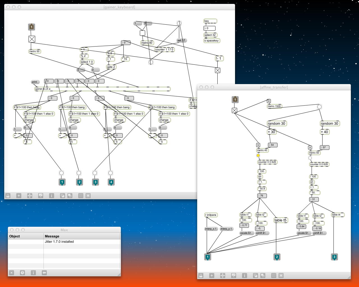Toggle the small toggle above metro 40
The height and width of the screenshot is (287, 359).
pyautogui.click(x=258, y=145)
